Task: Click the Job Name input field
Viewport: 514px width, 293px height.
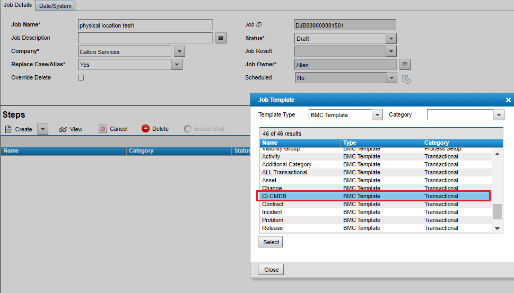Action: point(145,25)
